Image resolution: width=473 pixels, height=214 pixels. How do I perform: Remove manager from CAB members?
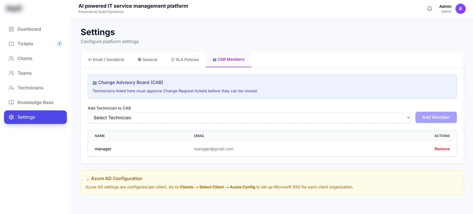point(442,149)
